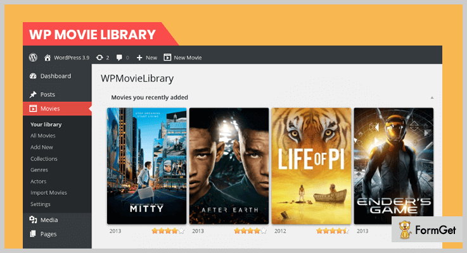Open the comments bubble icon

[119, 58]
